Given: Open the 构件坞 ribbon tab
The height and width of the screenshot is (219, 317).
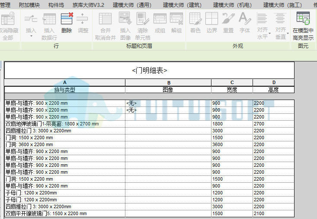Looking at the screenshot, I should [x=56, y=5].
